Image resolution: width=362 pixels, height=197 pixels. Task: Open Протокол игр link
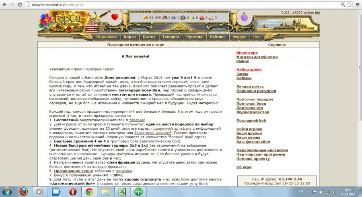tap(249, 108)
